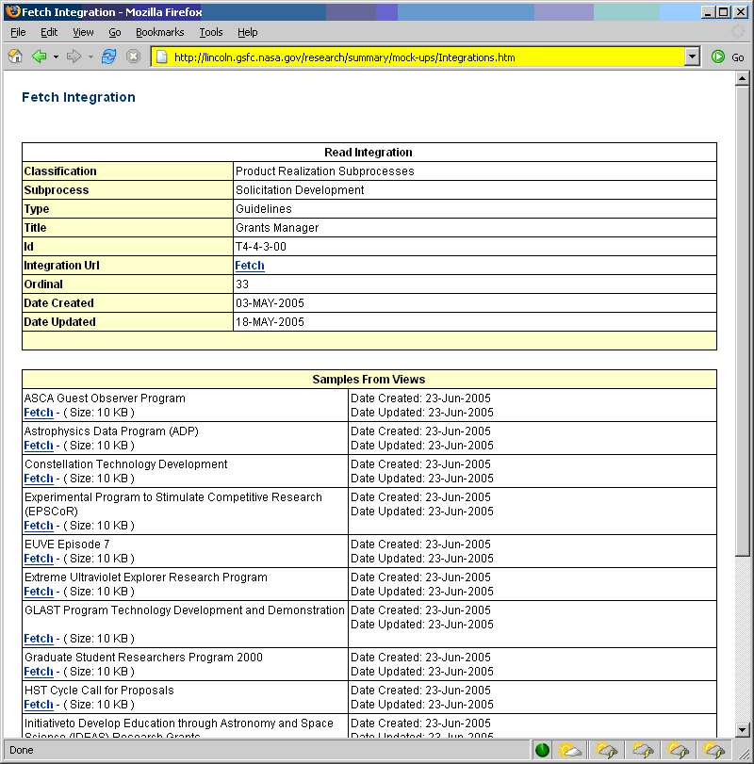Click the 'Samples From Views' table header

click(369, 380)
